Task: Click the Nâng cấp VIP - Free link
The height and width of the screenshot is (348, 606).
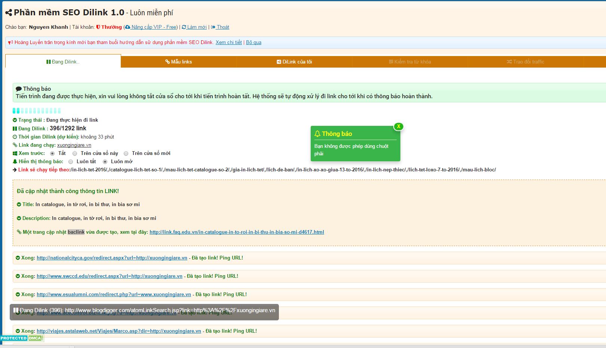Action: pyautogui.click(x=151, y=27)
